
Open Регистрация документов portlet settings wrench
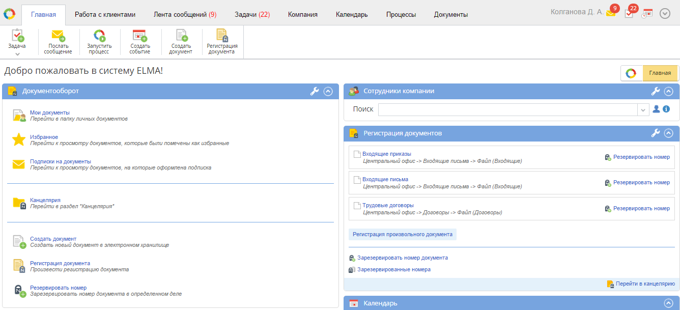point(656,133)
